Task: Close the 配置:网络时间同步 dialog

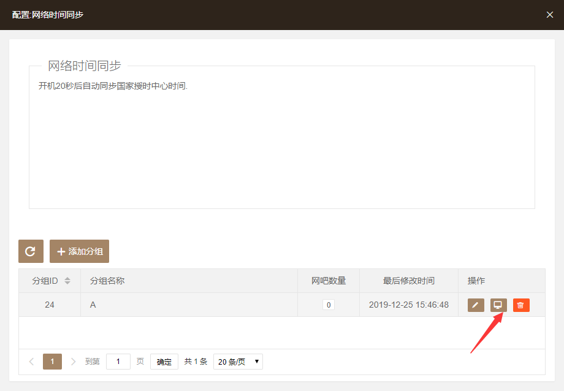Action: coord(550,15)
